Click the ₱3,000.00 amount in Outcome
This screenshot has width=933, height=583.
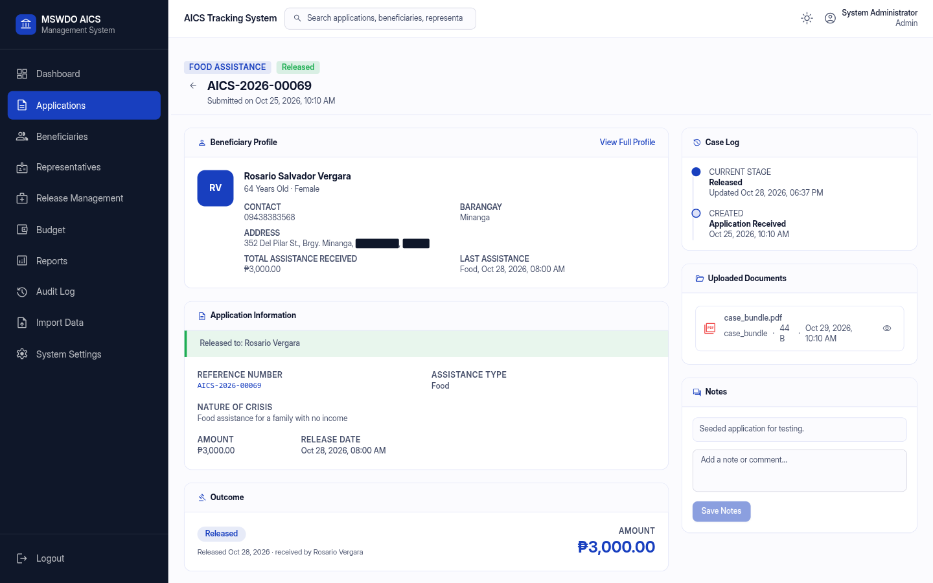616,547
